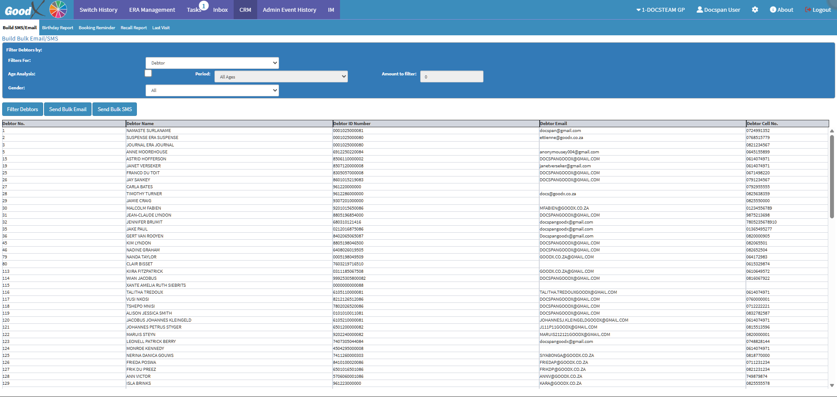Open the ERA Management menu
The image size is (837, 397).
click(x=152, y=10)
